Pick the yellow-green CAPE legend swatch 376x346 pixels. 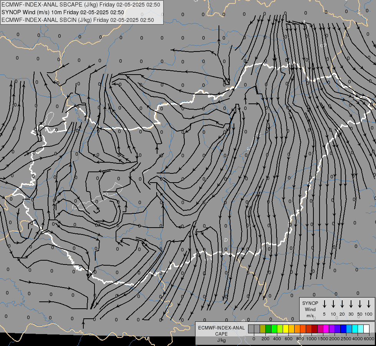280,329
